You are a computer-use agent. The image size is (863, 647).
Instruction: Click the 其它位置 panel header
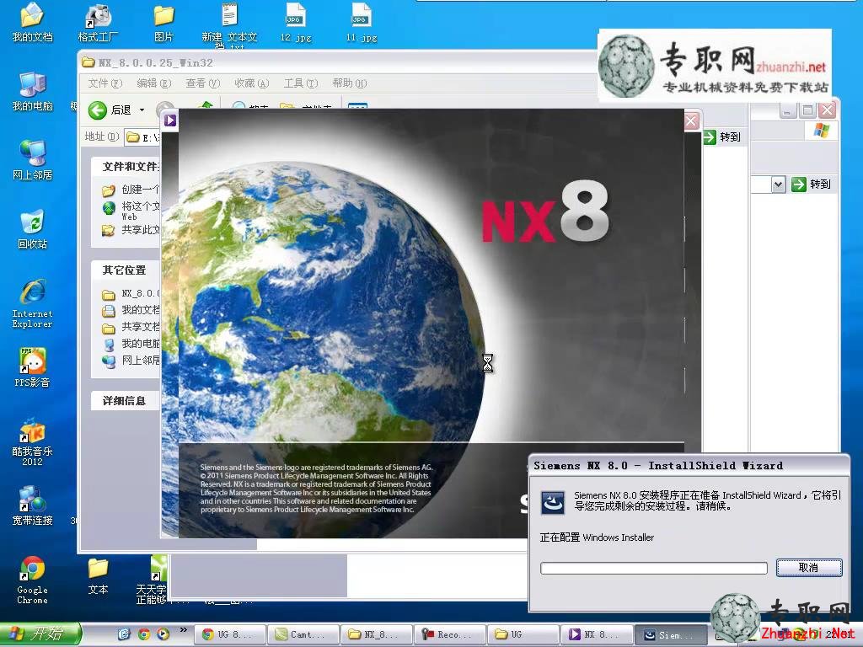coord(126,270)
